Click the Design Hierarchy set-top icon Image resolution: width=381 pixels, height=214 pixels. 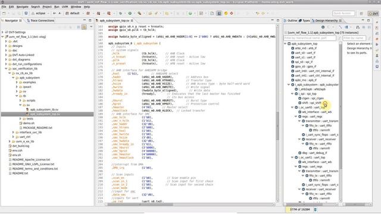[x=323, y=27]
